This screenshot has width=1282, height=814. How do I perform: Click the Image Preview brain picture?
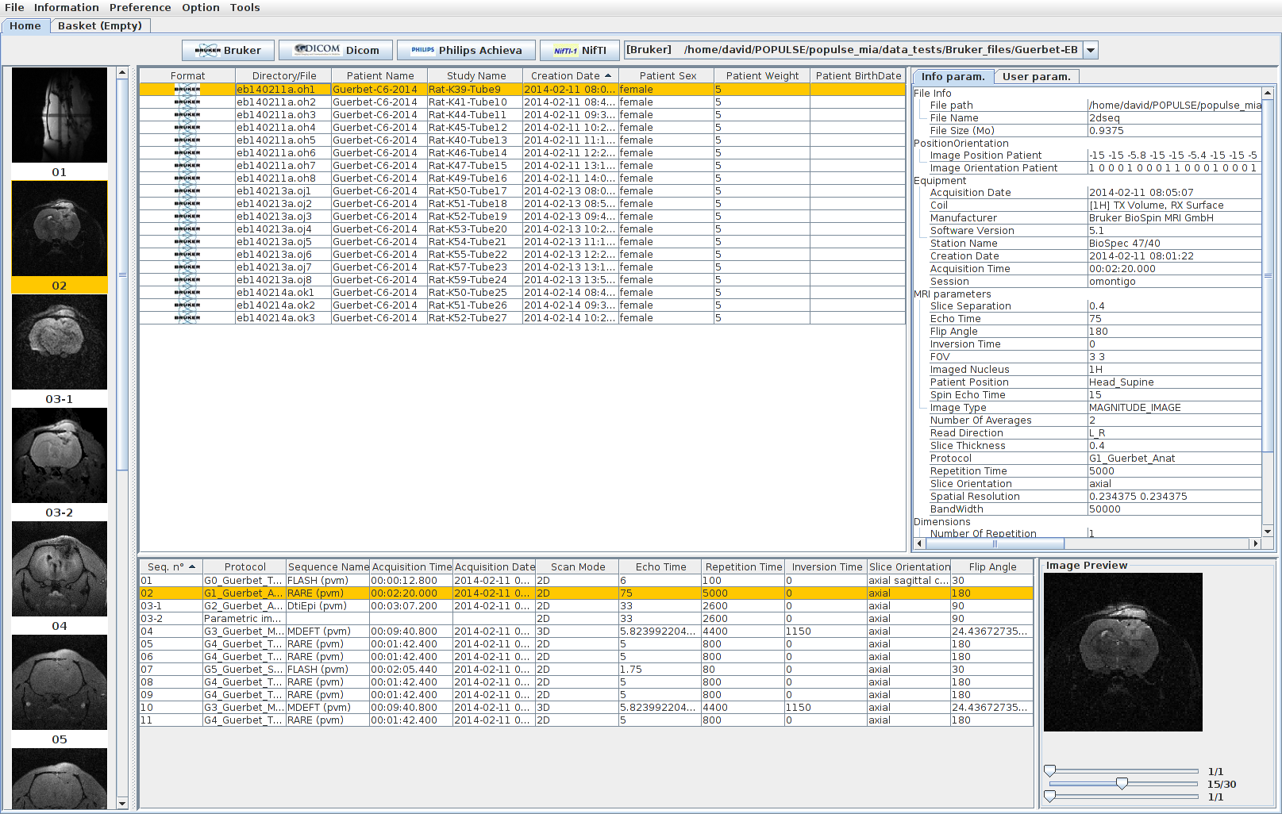(x=1122, y=652)
